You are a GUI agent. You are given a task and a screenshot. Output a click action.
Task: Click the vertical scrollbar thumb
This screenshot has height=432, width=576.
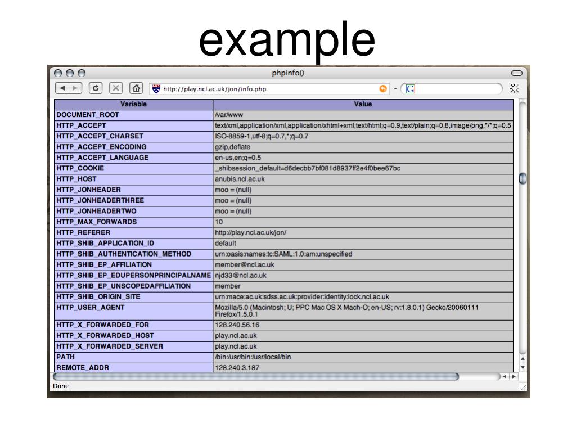pyautogui.click(x=523, y=178)
